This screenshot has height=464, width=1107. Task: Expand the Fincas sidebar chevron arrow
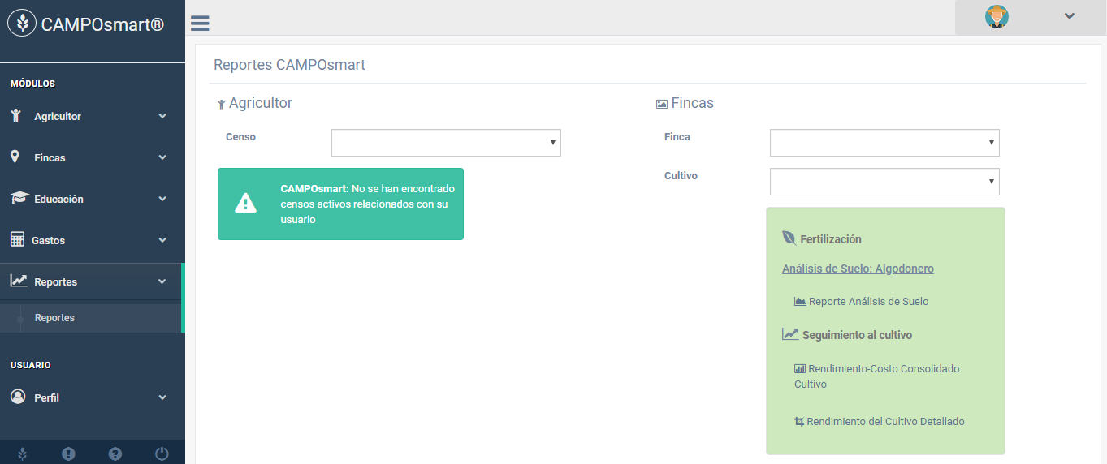[x=162, y=157]
